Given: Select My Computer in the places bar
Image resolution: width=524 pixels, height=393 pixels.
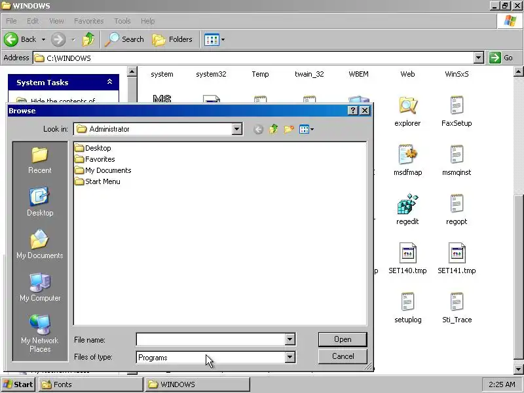Looking at the screenshot, I should tap(40, 288).
